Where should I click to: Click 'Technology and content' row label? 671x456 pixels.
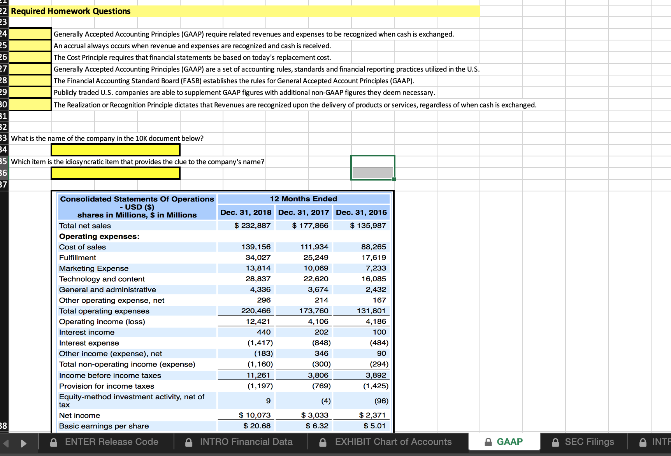102,279
